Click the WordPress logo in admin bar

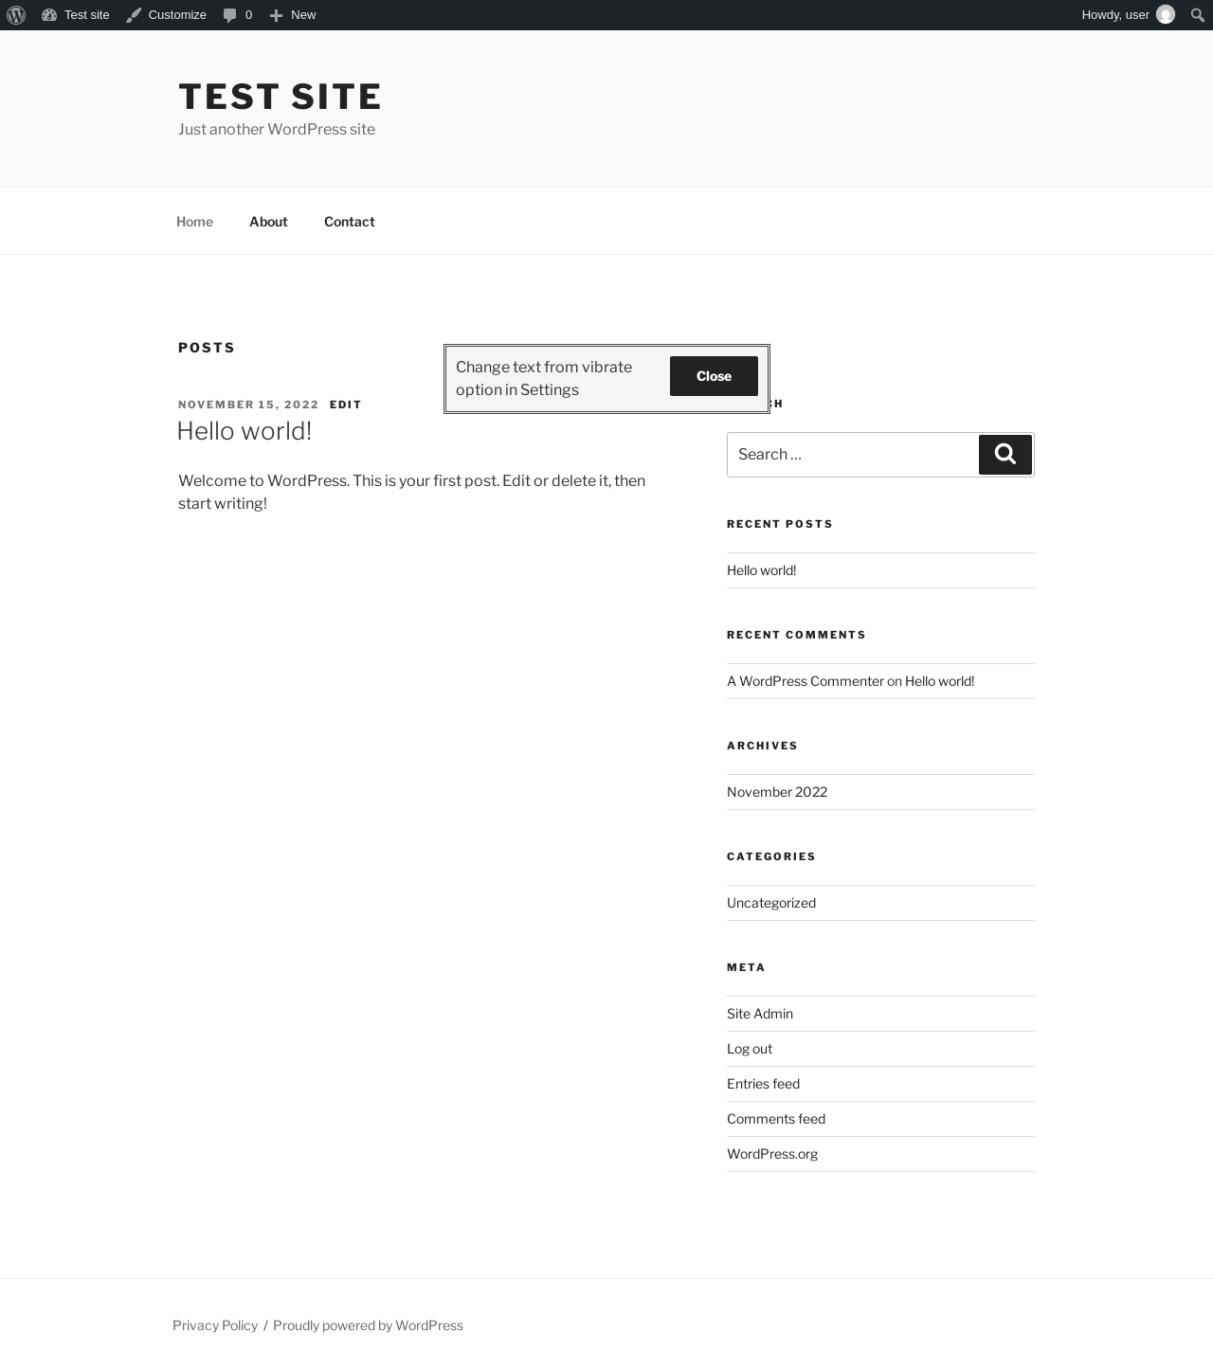click(x=16, y=15)
